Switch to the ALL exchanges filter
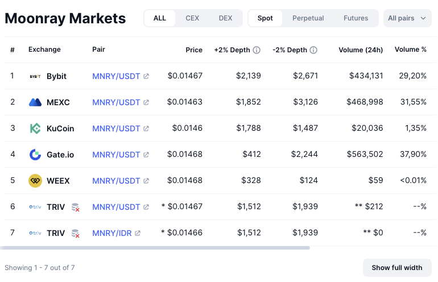 tap(160, 18)
